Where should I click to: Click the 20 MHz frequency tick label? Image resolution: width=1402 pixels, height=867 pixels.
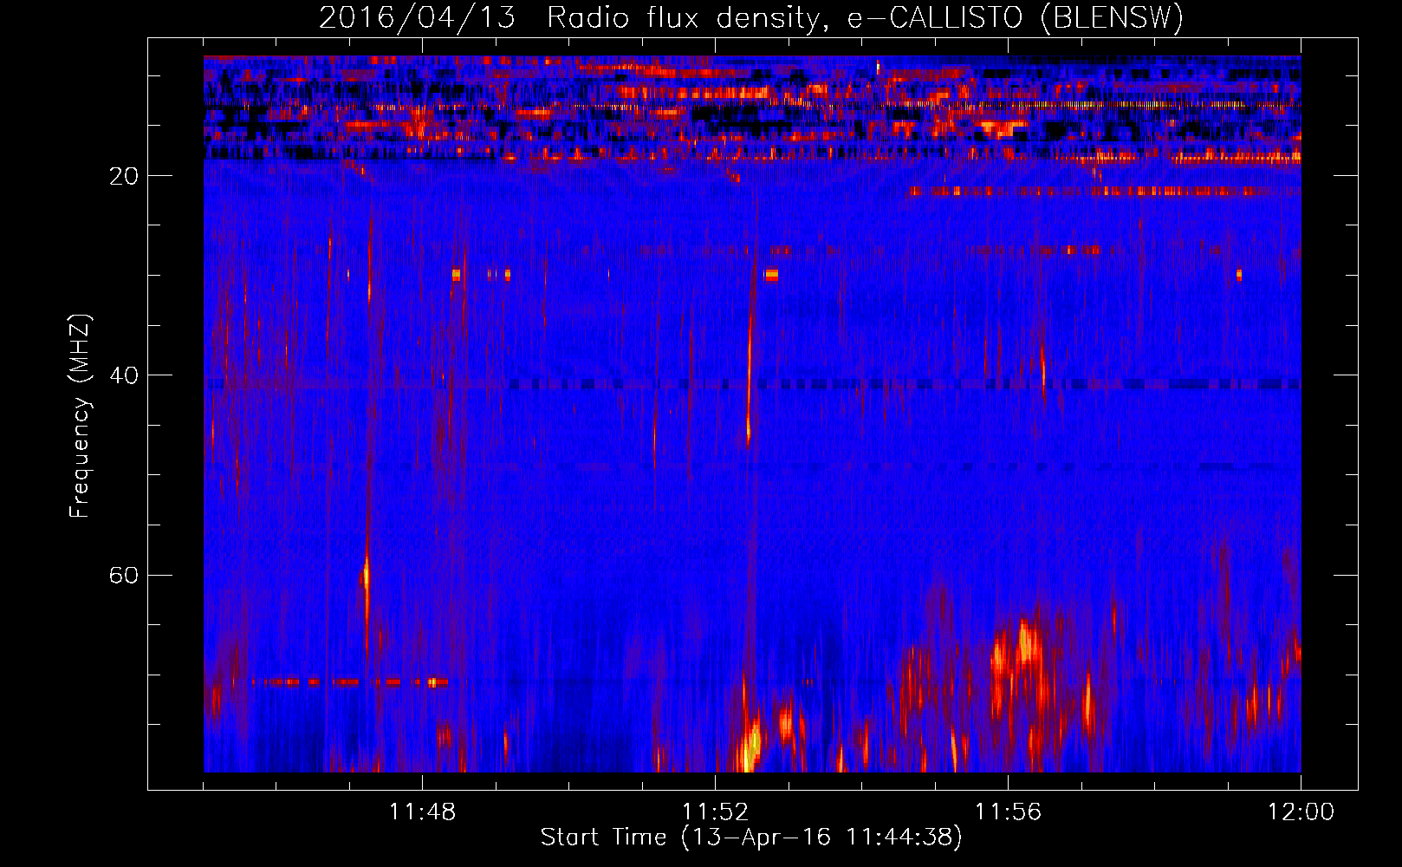[124, 176]
